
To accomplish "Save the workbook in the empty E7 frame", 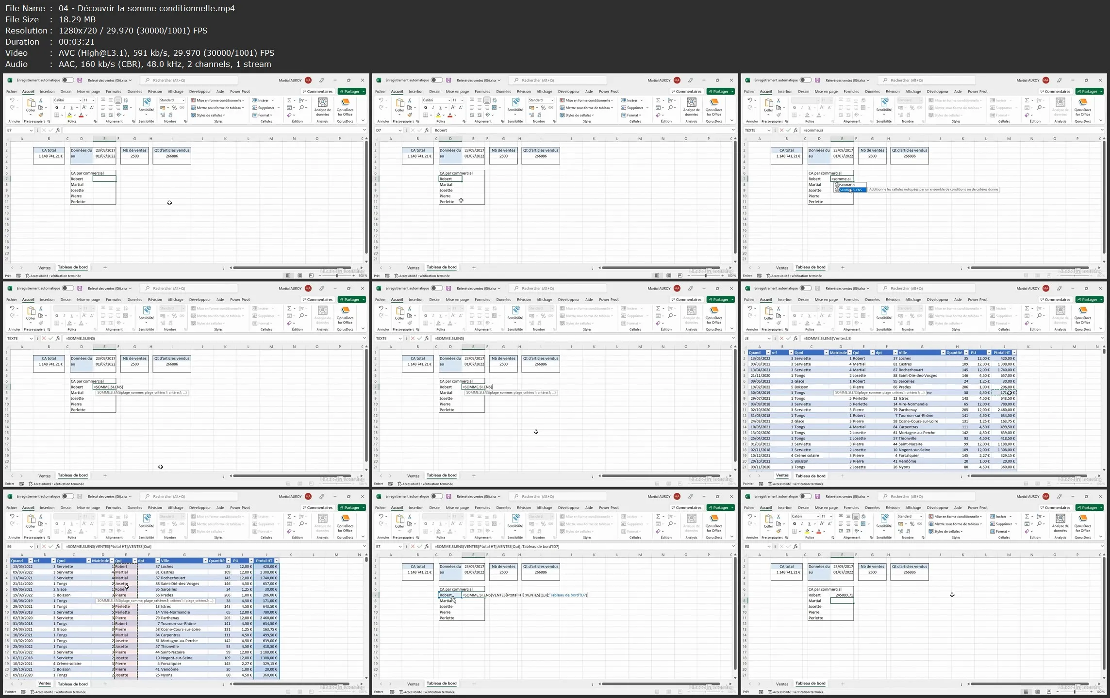I will click(x=80, y=80).
